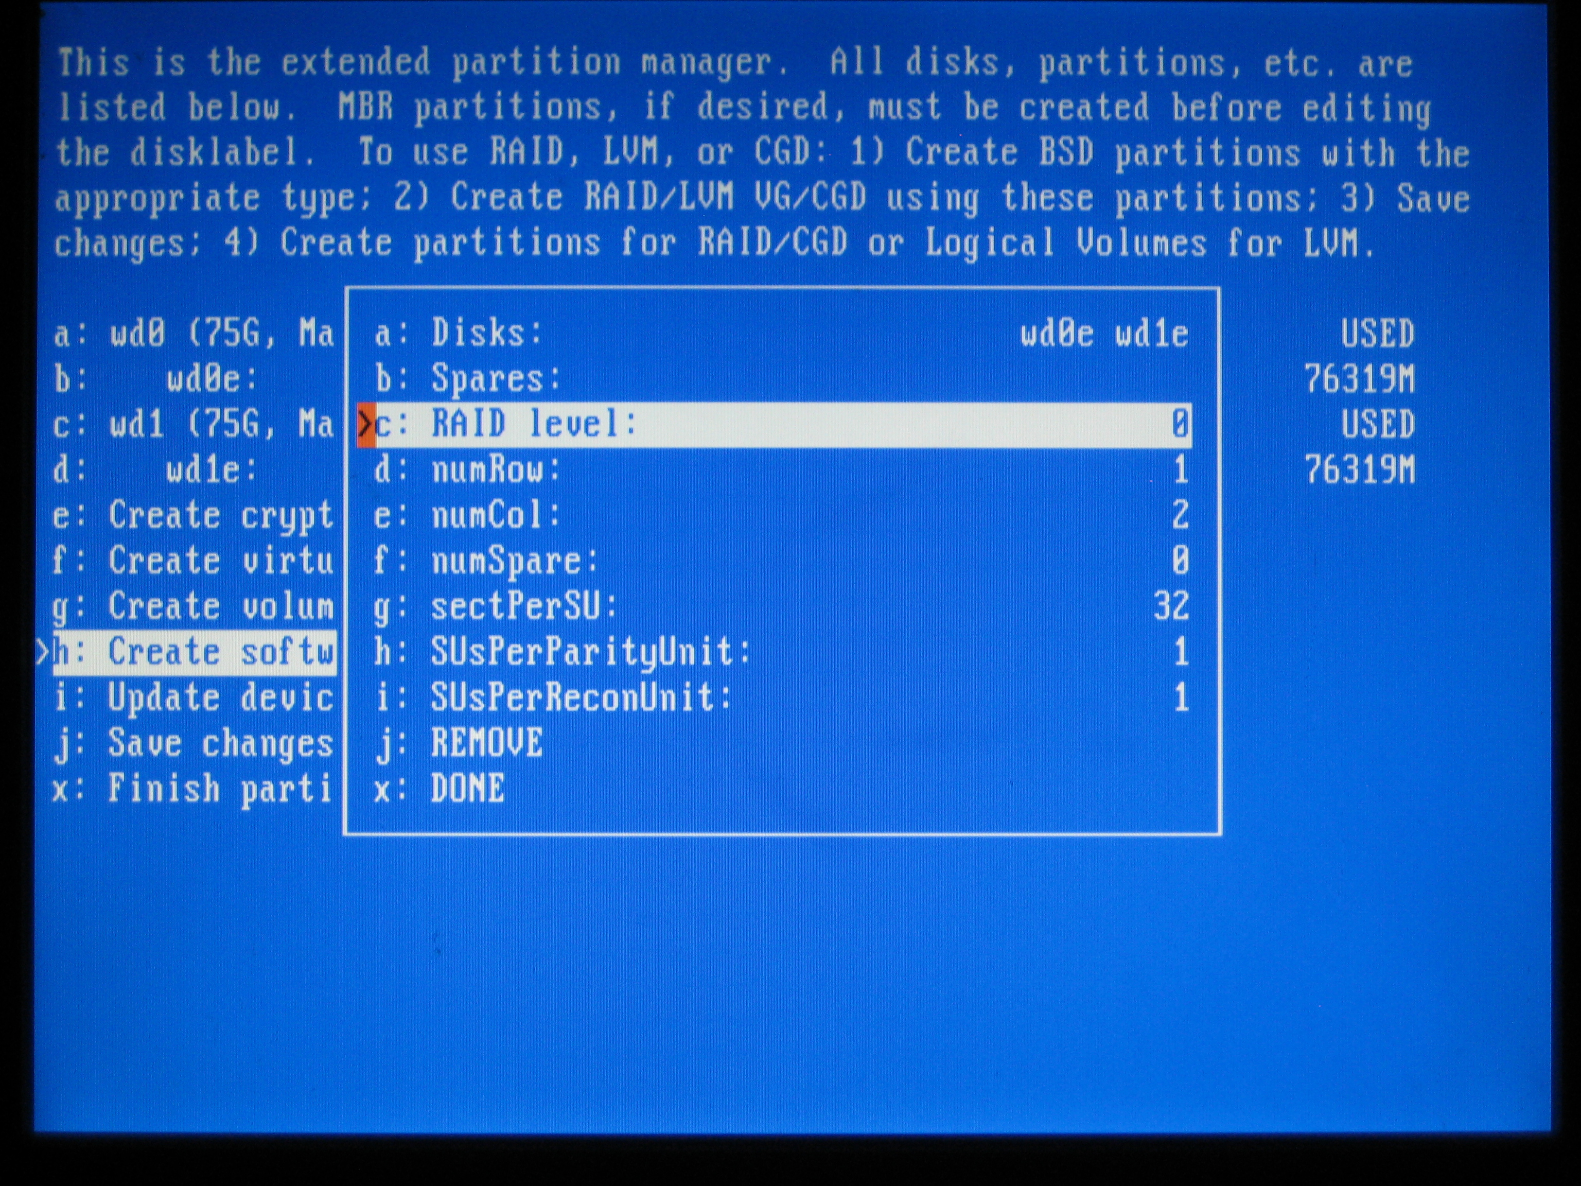Click the 'USED' status beside wd0
Viewport: 1581px width, 1186px height.
click(x=1377, y=334)
